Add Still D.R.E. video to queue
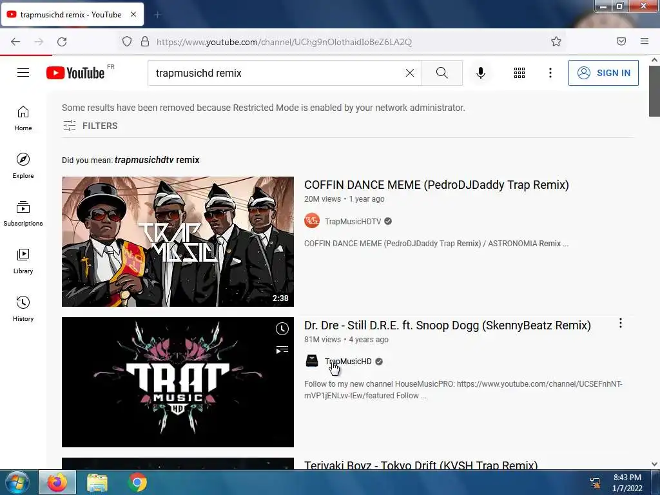This screenshot has height=495, width=660. coord(282,349)
